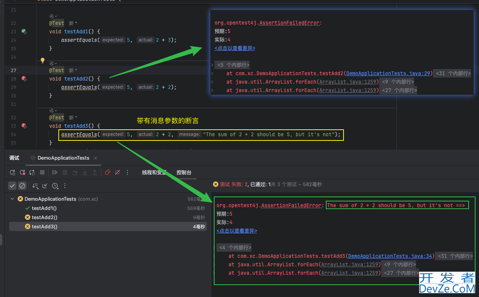Open author hint dropdown above testAdd3
This screenshot has height=297, width=479.
click(x=53, y=111)
